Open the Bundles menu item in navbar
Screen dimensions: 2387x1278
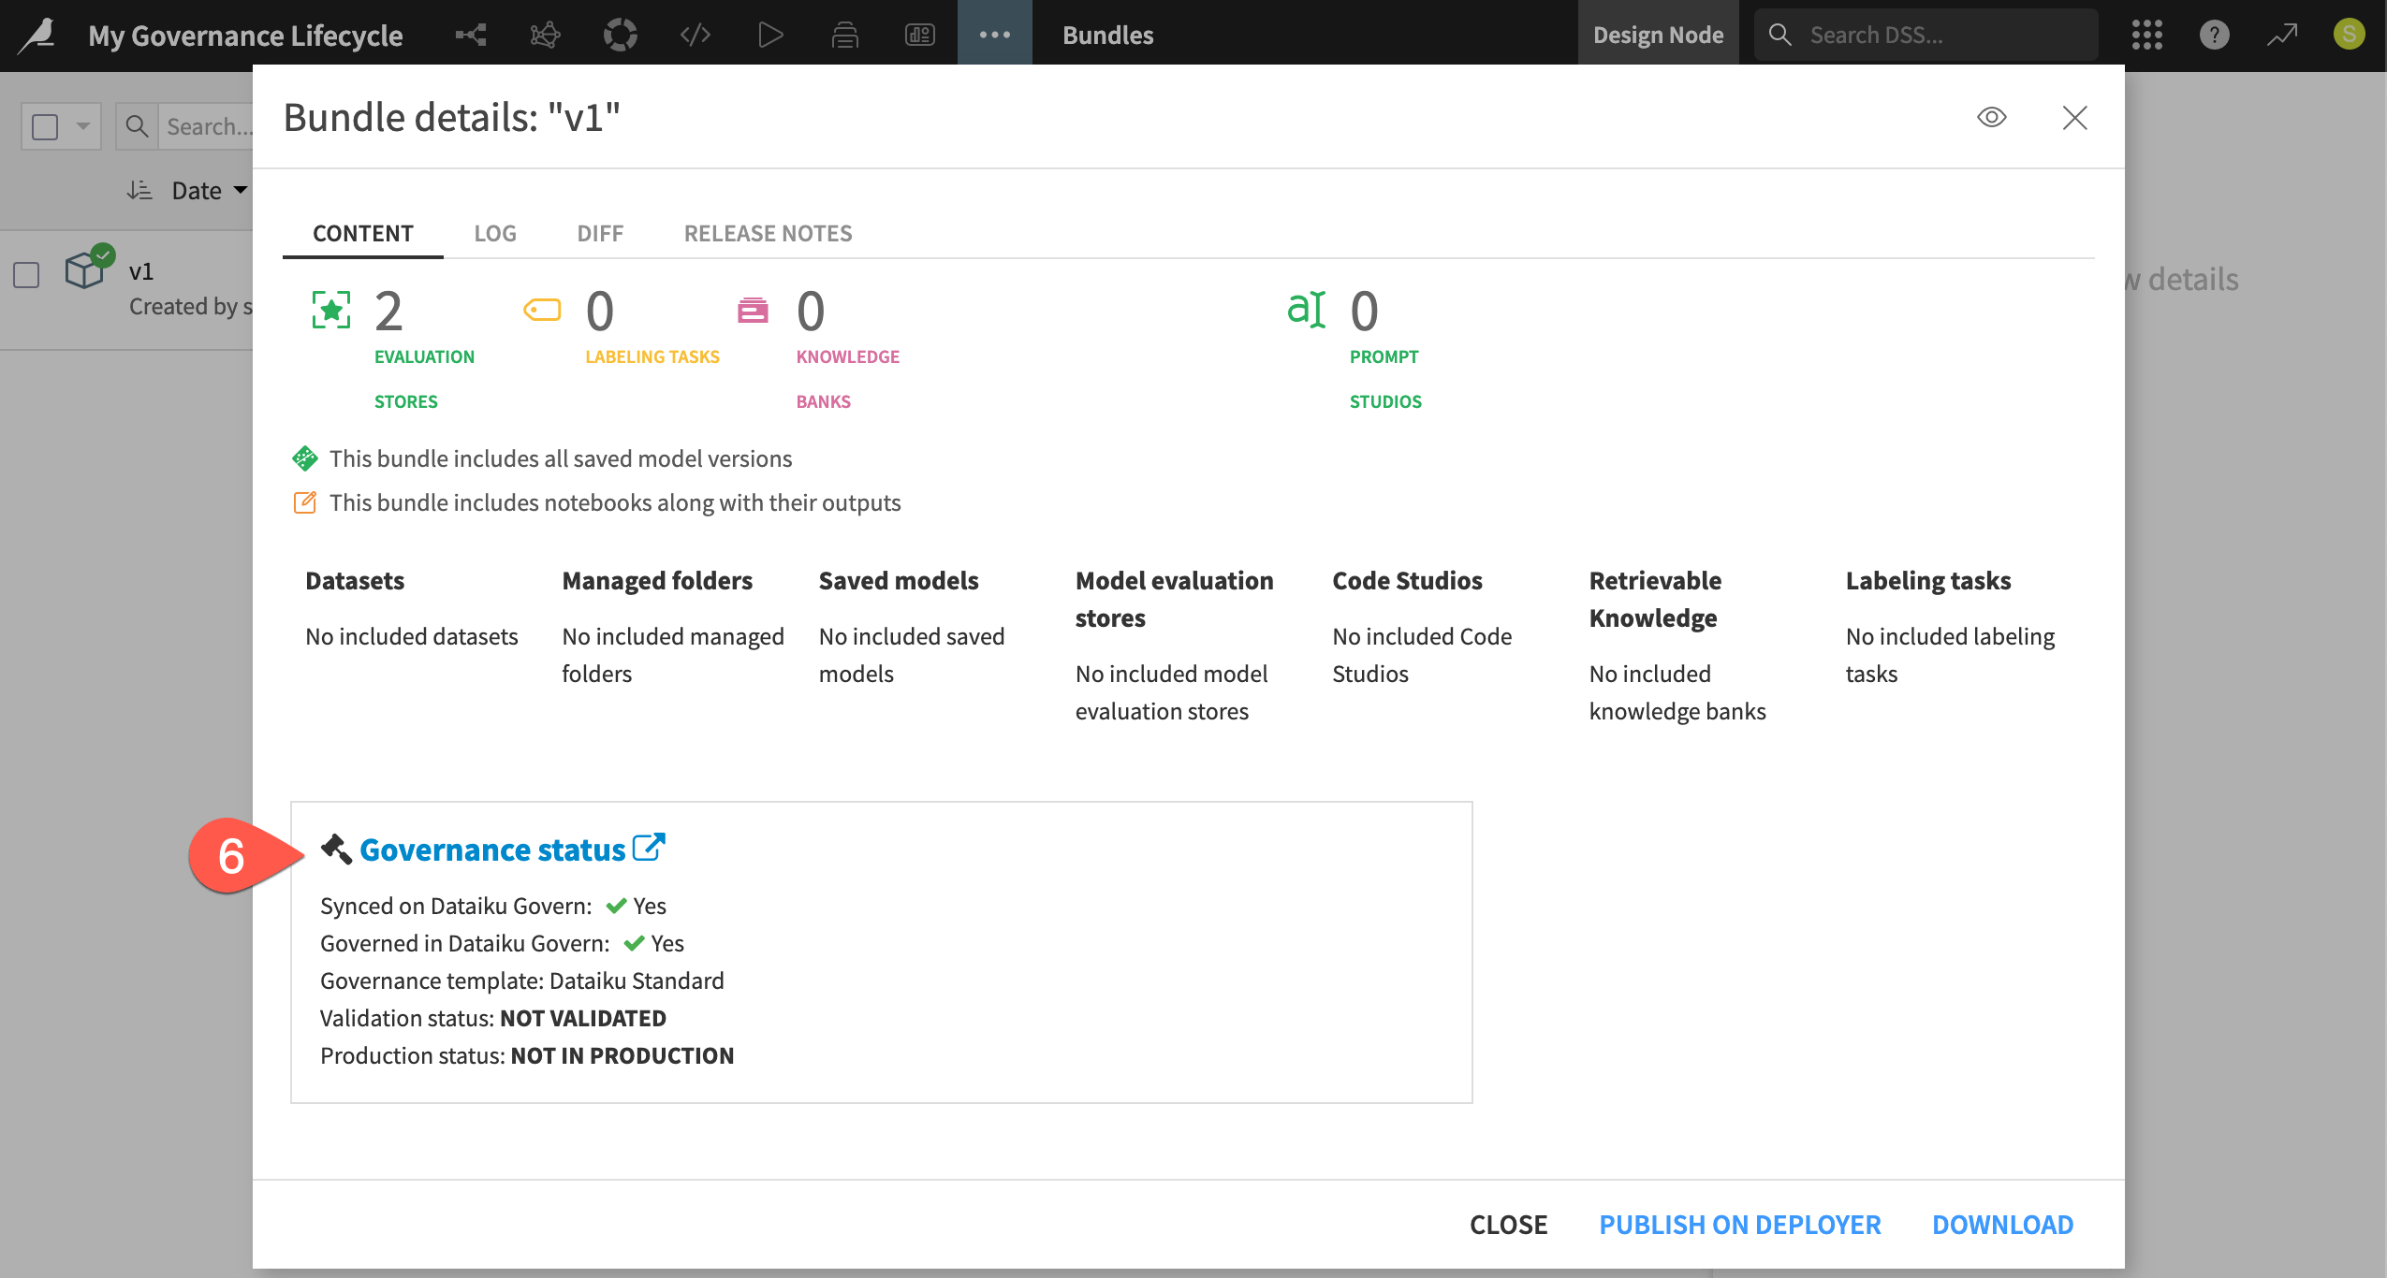tap(1108, 35)
